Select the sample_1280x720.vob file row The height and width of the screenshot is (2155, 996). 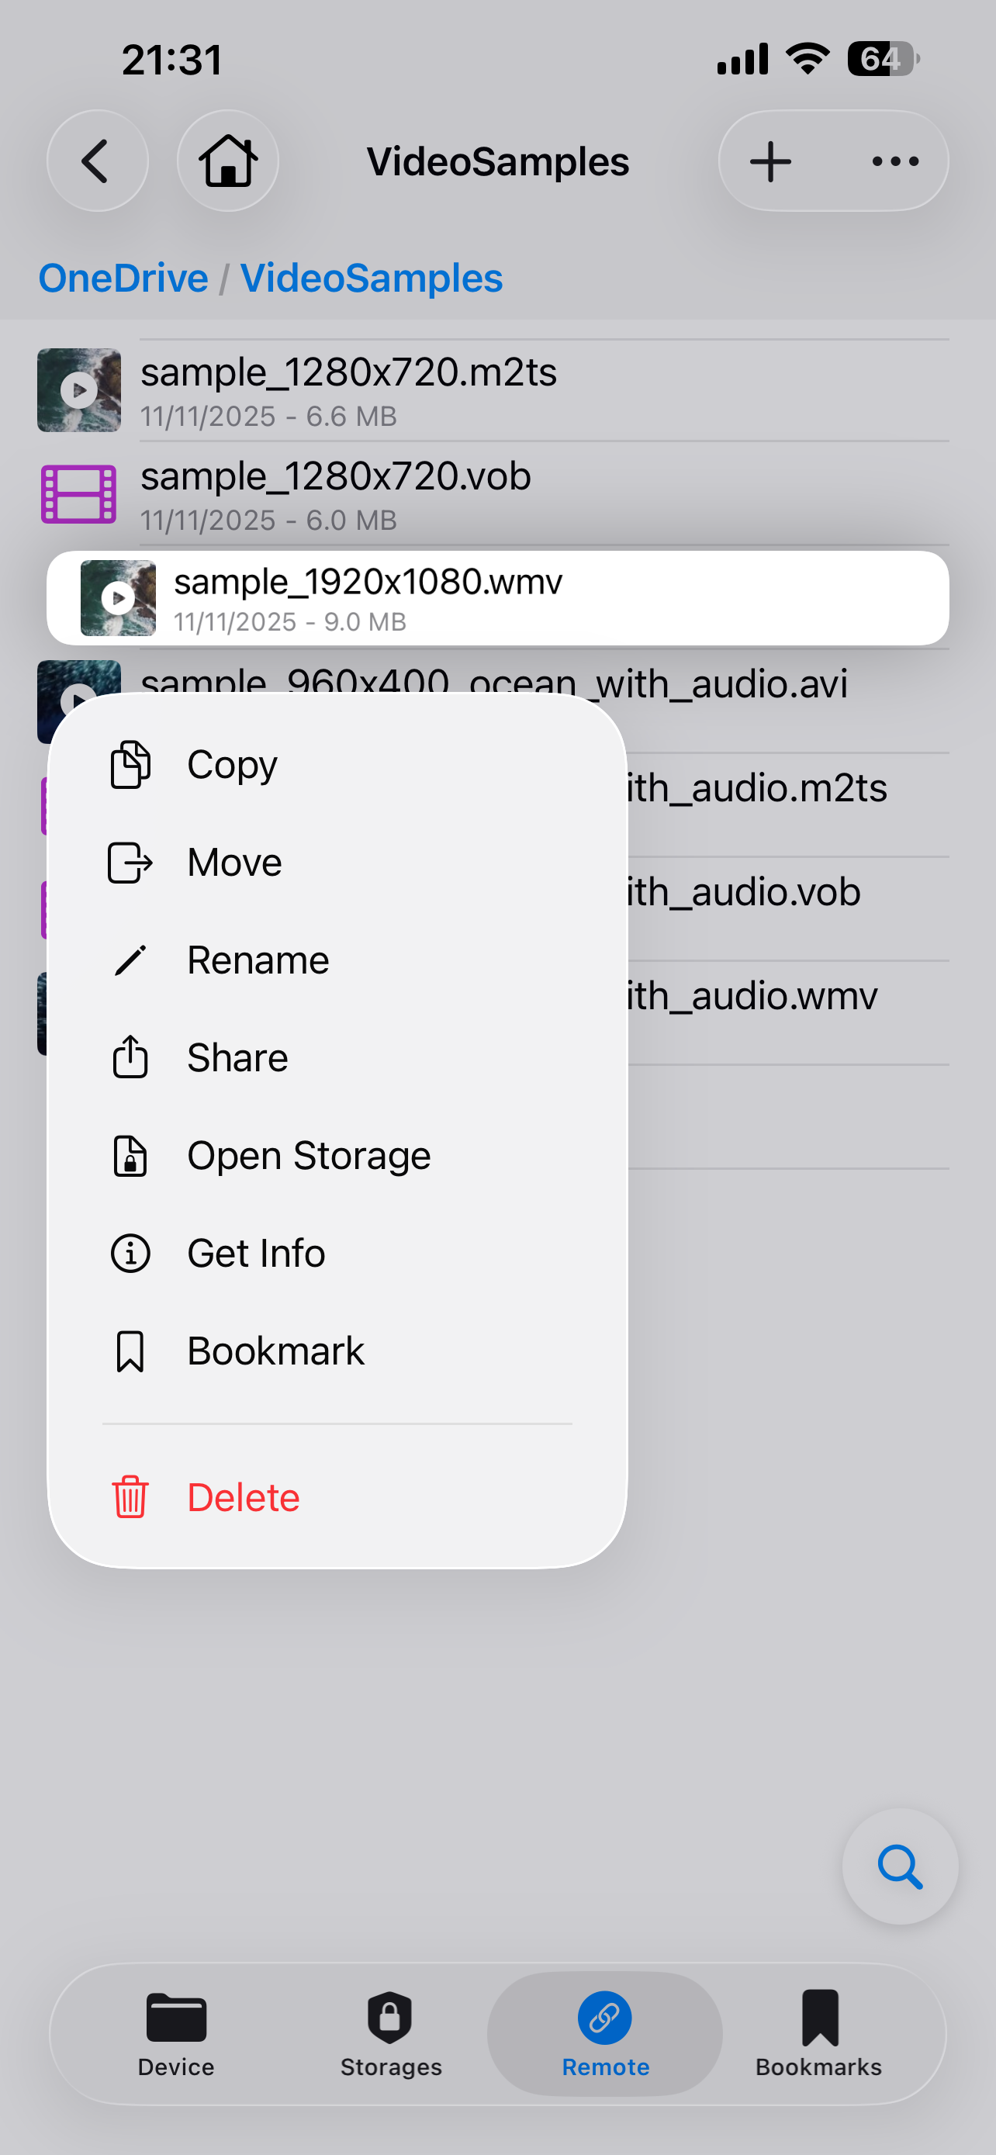click(493, 494)
